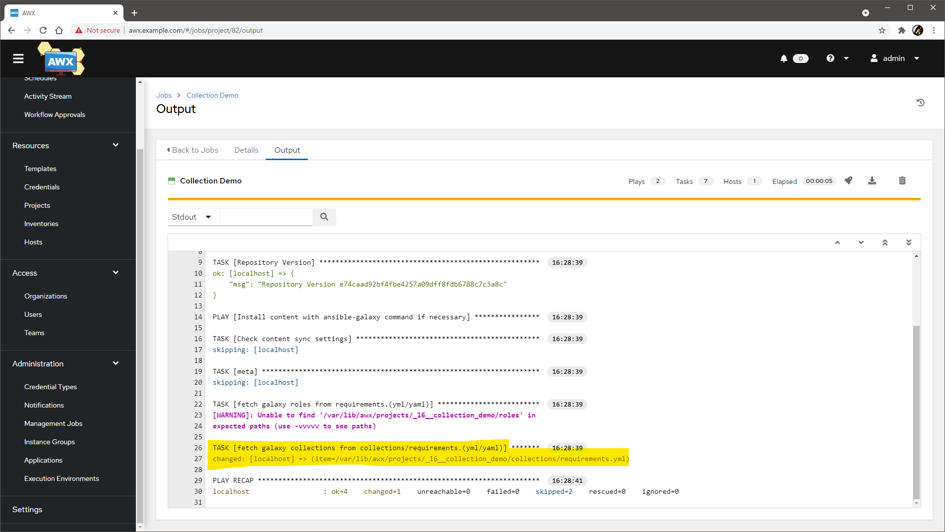The height and width of the screenshot is (532, 945).
Task: Collapse the Administration section
Action: (x=116, y=363)
